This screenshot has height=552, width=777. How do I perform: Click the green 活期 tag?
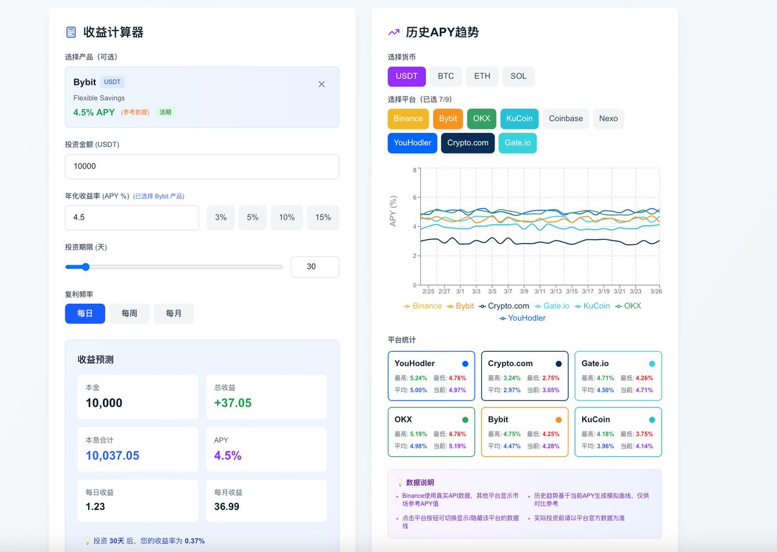(165, 112)
